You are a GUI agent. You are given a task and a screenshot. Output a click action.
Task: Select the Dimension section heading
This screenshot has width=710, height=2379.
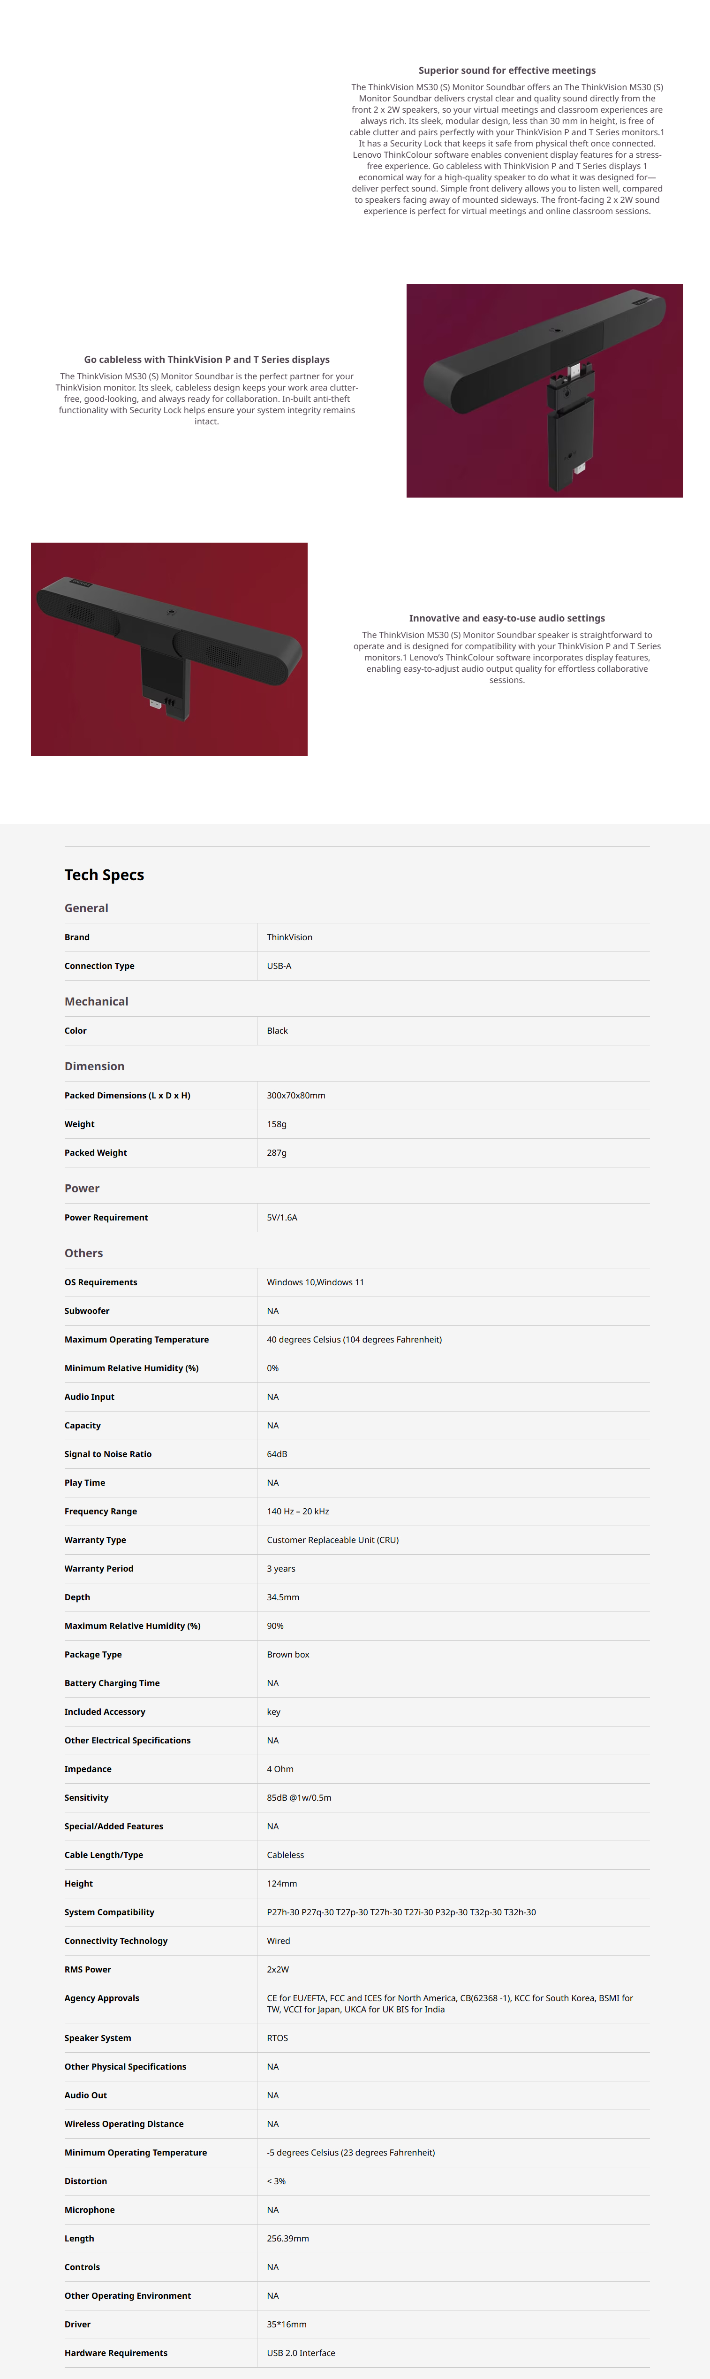tap(94, 1066)
